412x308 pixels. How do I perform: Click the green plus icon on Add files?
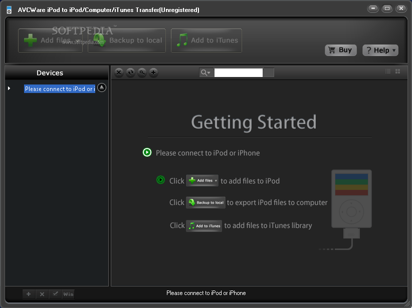coord(30,40)
